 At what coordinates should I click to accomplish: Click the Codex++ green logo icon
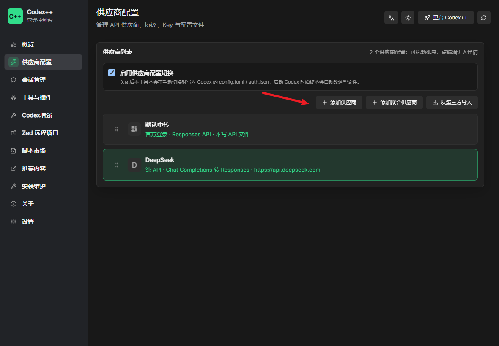pos(15,16)
